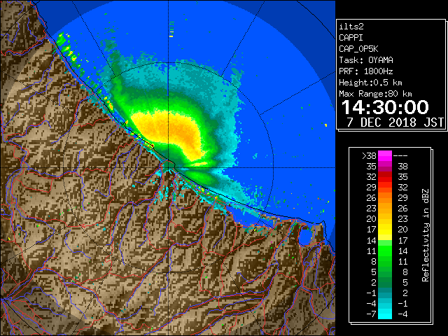Choose the orange 26–29 dBZ legend swatch

[x=385, y=198]
